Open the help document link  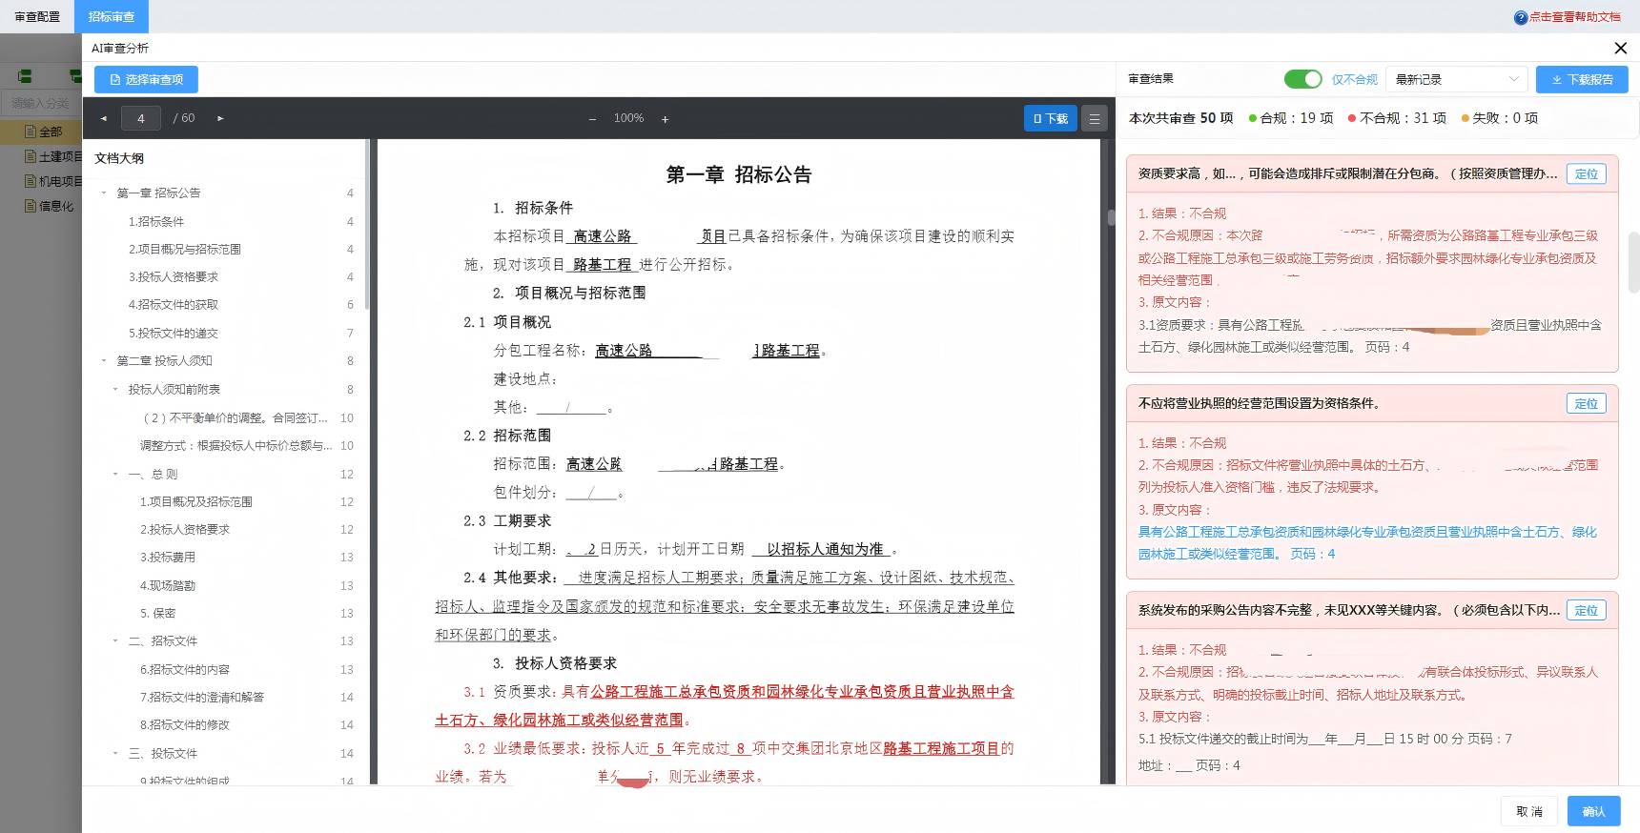coord(1575,17)
